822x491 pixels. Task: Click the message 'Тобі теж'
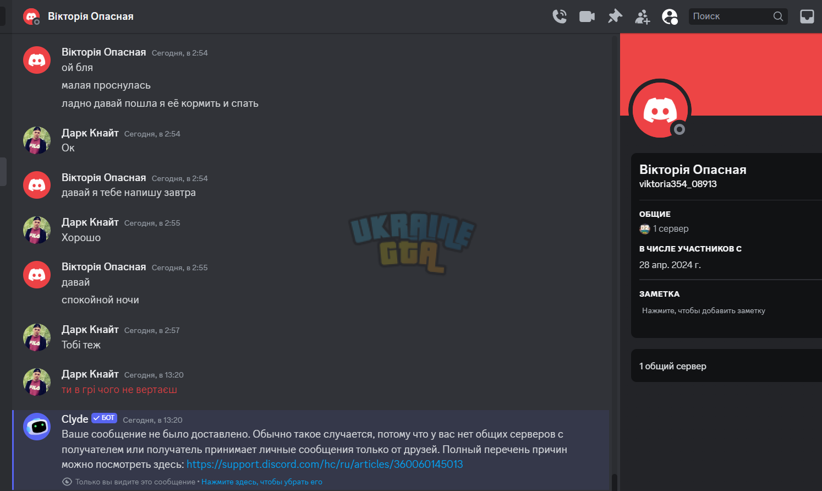(x=81, y=345)
